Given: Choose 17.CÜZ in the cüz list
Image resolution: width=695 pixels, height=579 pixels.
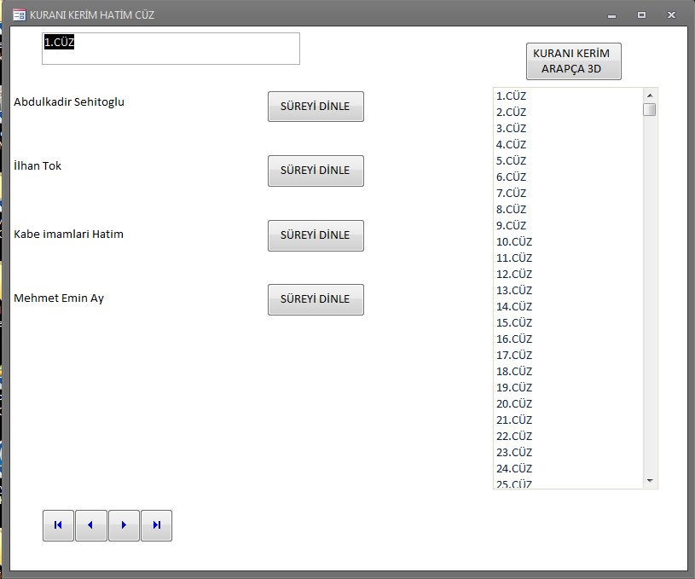Looking at the screenshot, I should click(514, 356).
